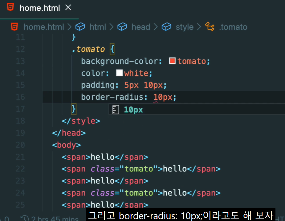Click the opening <body> tag
The height and width of the screenshot is (221, 285).
66,145
